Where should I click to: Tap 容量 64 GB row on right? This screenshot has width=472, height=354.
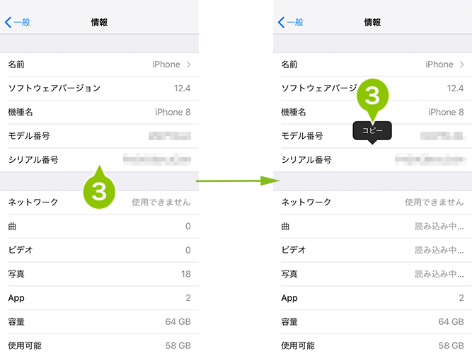[x=373, y=321]
